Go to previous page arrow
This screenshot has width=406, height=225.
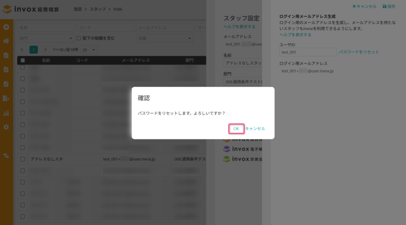(x=22, y=50)
